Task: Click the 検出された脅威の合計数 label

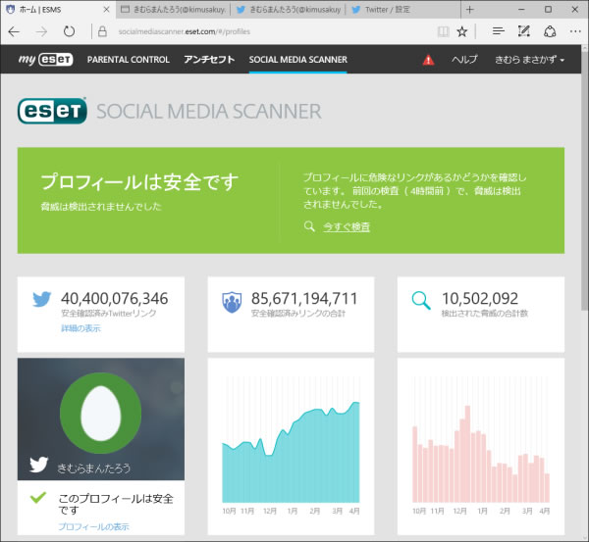Action: (485, 314)
